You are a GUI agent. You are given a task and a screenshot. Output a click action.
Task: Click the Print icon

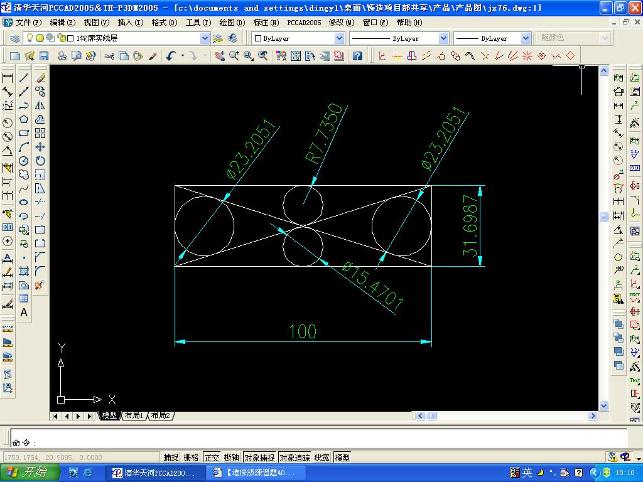(x=62, y=56)
